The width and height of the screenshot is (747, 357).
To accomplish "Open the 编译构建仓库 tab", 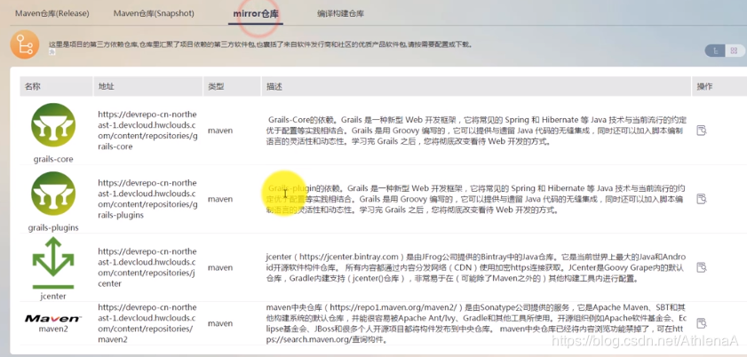I will [x=340, y=13].
